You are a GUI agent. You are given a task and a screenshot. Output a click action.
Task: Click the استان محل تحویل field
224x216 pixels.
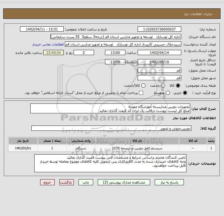159,70
